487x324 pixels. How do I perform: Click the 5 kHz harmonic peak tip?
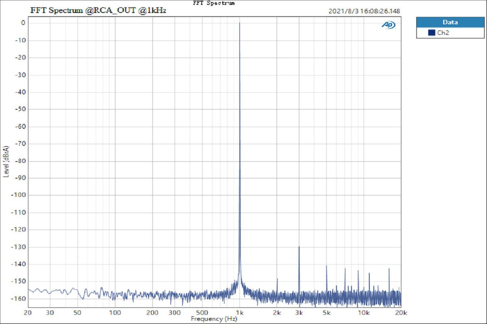326,266
